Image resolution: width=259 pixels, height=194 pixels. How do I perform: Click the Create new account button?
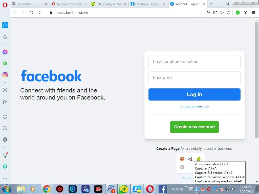[x=195, y=127]
